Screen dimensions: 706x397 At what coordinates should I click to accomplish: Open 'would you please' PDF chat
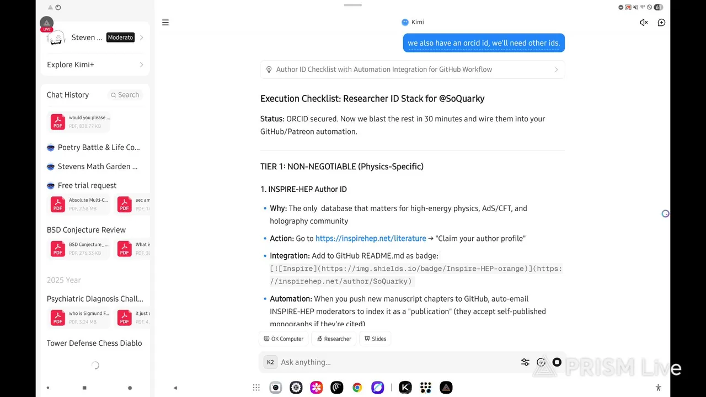click(x=81, y=121)
